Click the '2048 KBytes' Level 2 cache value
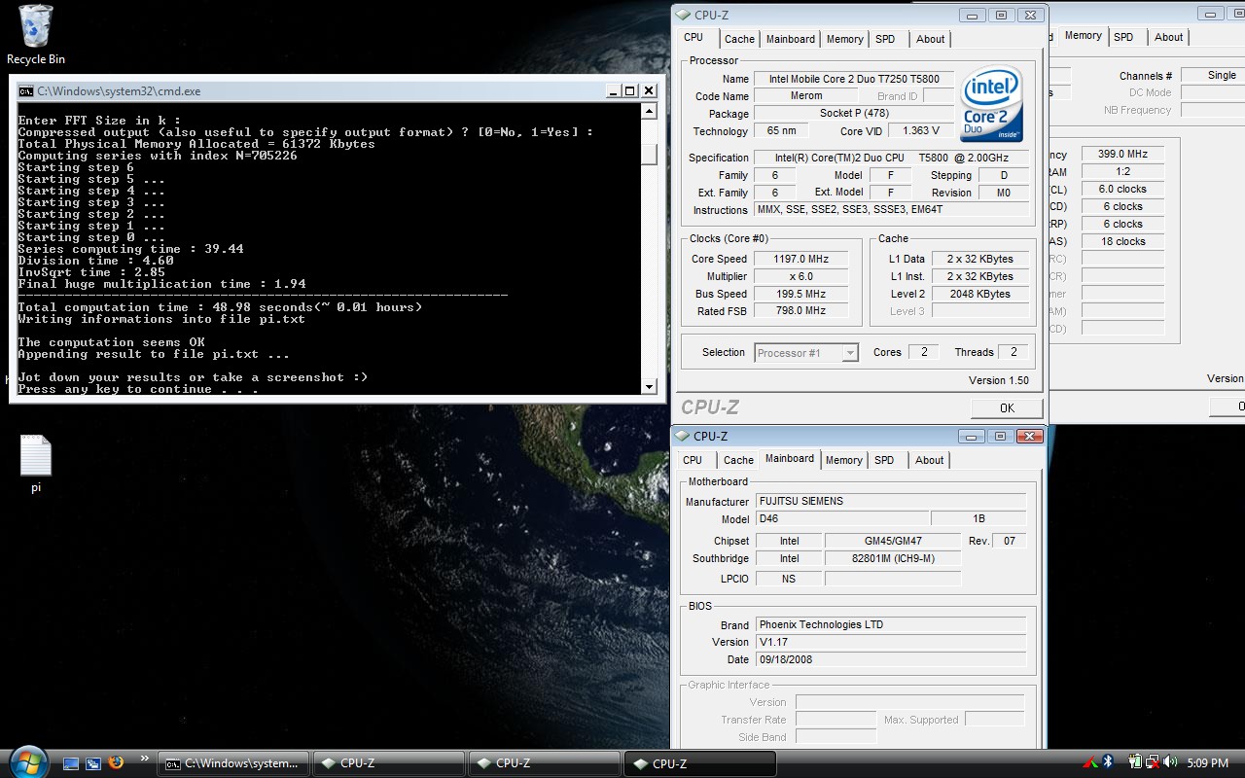This screenshot has width=1245, height=778. [980, 294]
